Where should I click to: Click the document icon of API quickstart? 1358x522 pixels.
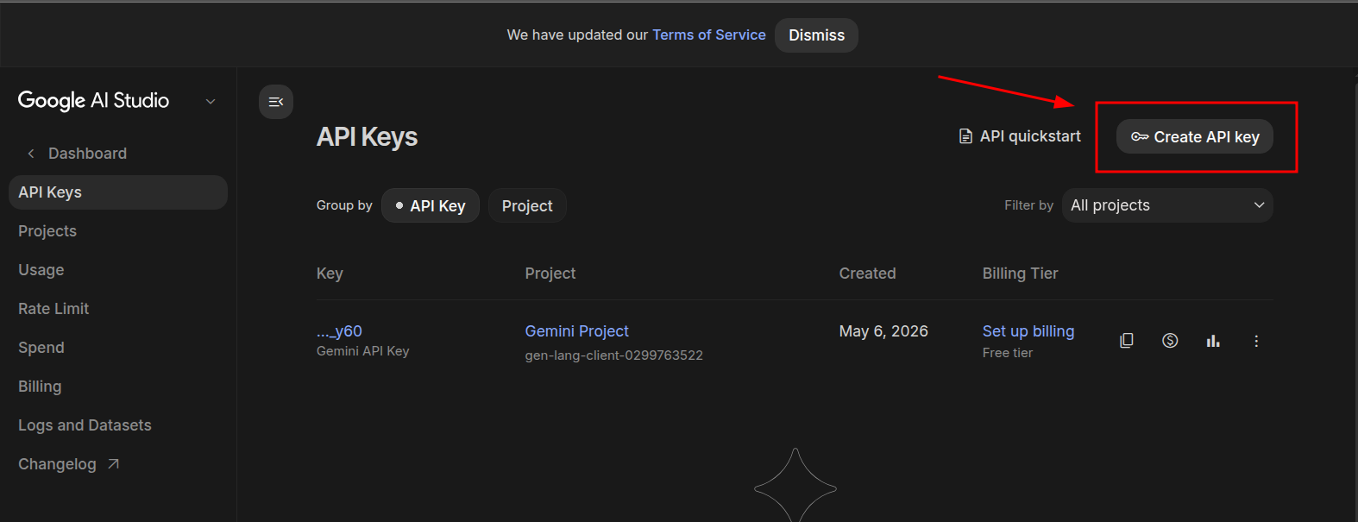[x=966, y=136]
